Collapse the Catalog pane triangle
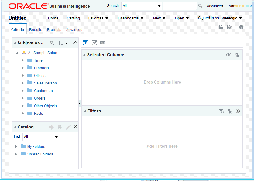 (15, 127)
